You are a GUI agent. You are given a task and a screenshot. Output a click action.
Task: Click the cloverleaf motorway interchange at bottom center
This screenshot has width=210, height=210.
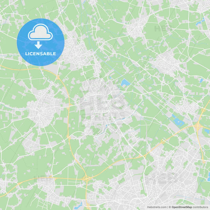87,178
